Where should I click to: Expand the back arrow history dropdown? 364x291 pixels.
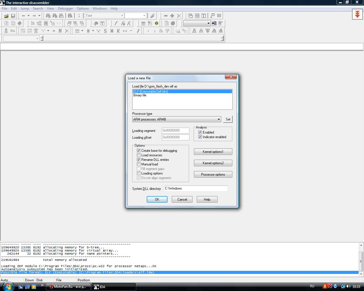tap(28, 16)
